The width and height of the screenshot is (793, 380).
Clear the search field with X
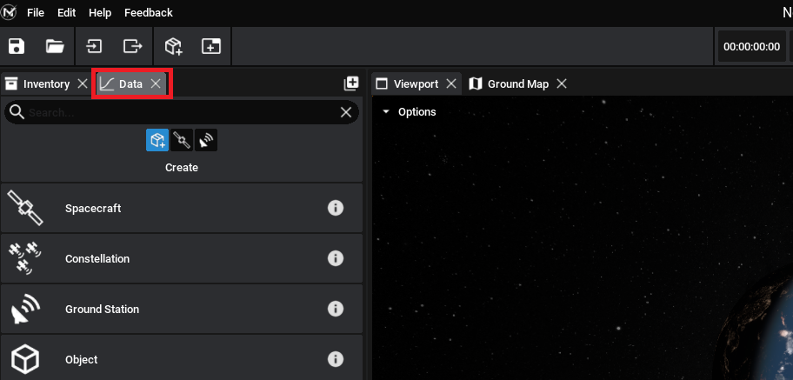pos(346,112)
